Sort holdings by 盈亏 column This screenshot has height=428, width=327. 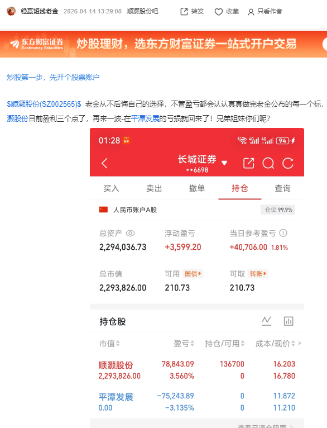[x=184, y=344]
